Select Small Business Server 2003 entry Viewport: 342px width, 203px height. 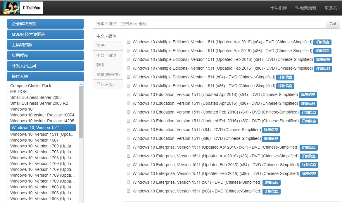36,97
